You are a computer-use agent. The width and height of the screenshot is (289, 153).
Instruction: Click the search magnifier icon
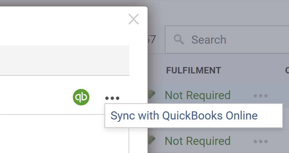(179, 40)
